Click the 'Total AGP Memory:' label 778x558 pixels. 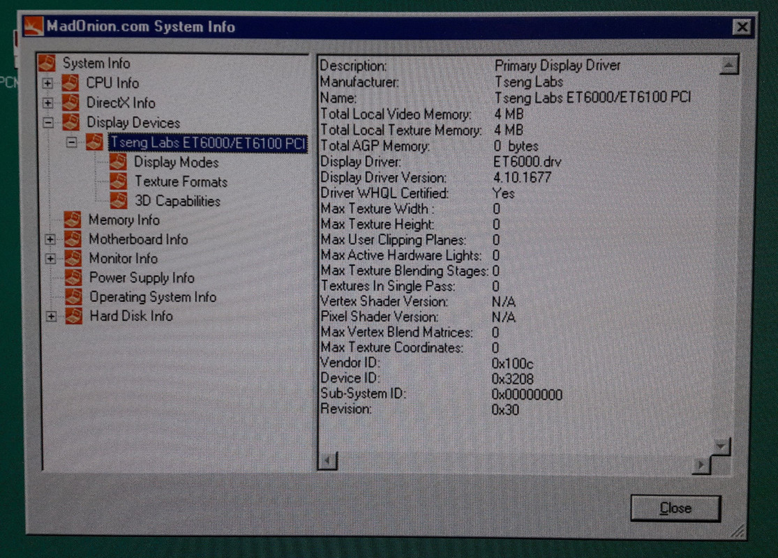click(375, 146)
